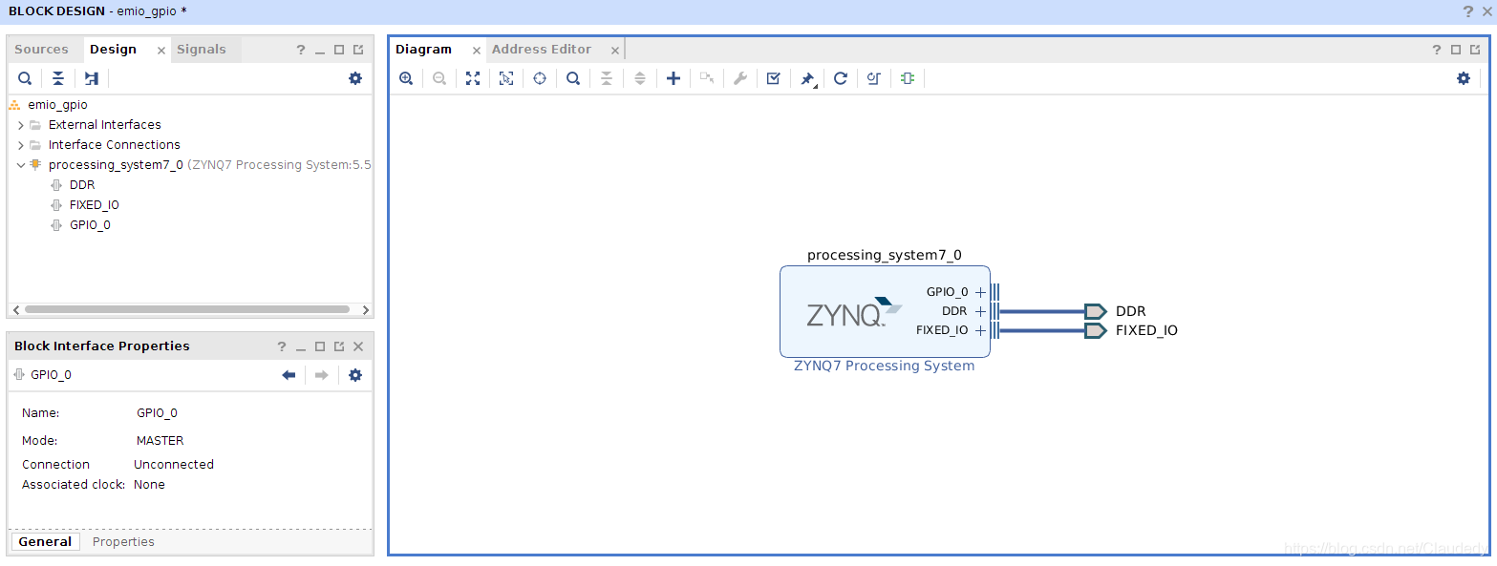Click third icon in Design panel toolbar
The width and height of the screenshot is (1497, 566).
pyautogui.click(x=92, y=78)
